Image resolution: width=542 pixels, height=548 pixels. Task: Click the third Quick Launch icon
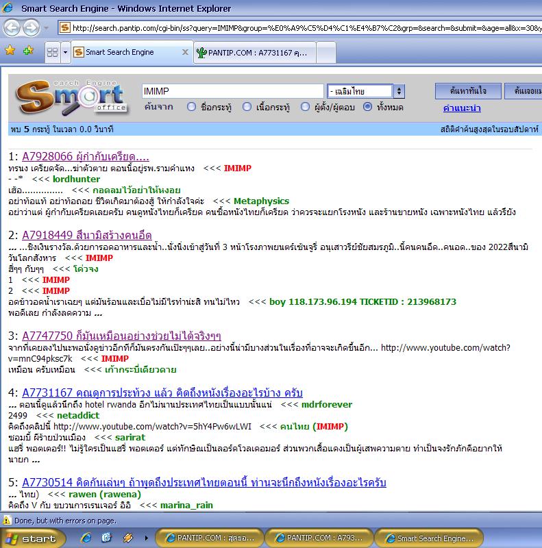pos(127,538)
